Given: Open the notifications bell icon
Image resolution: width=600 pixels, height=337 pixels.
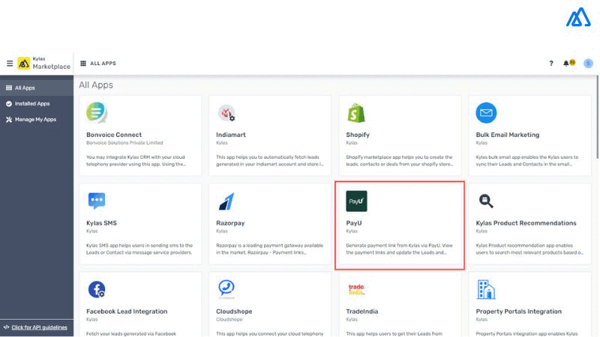Looking at the screenshot, I should point(567,64).
